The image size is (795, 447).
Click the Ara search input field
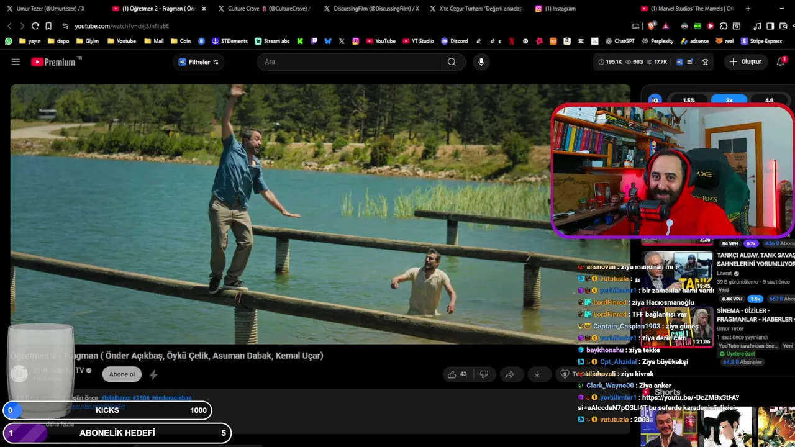coord(348,62)
